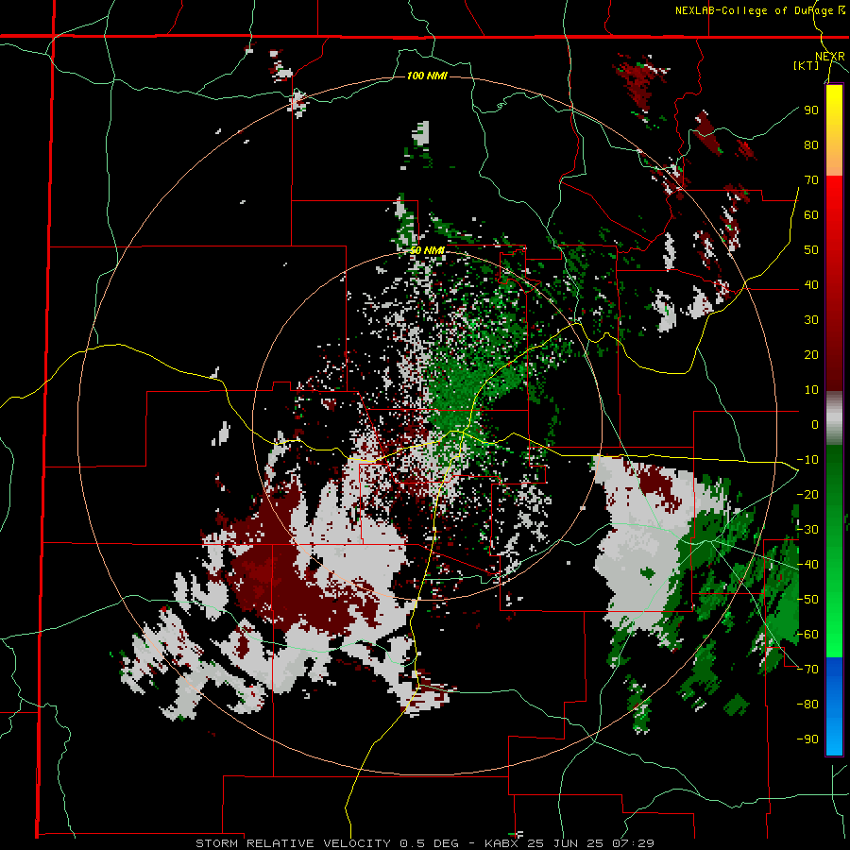Select the -80 knot scale label
Viewport: 850px width, 850px height.
point(807,705)
